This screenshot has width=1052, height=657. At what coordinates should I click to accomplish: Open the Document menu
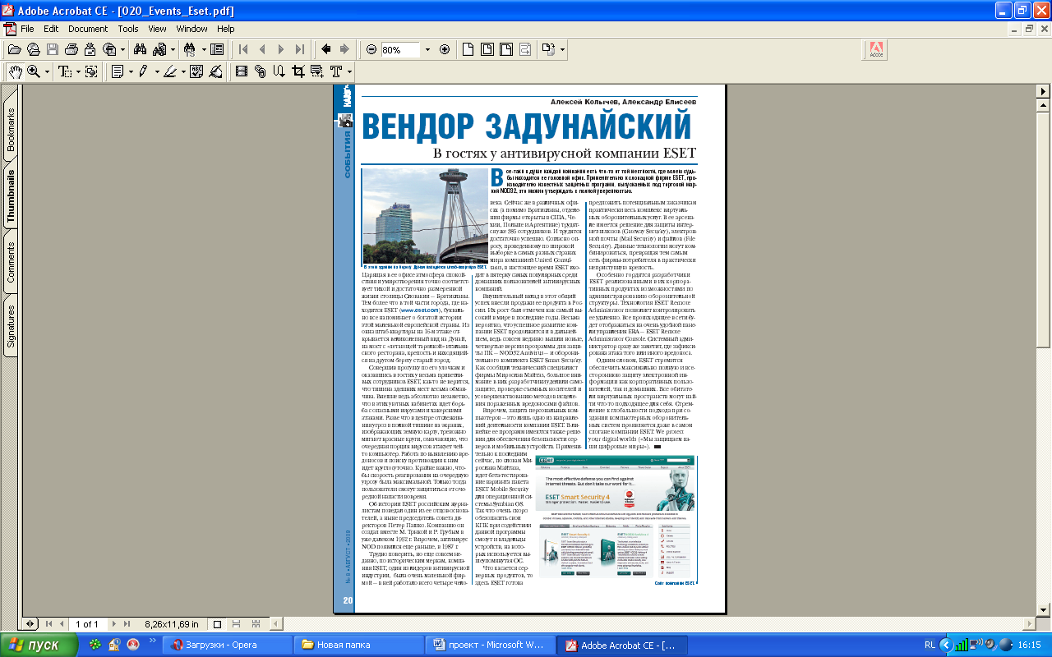(x=88, y=29)
